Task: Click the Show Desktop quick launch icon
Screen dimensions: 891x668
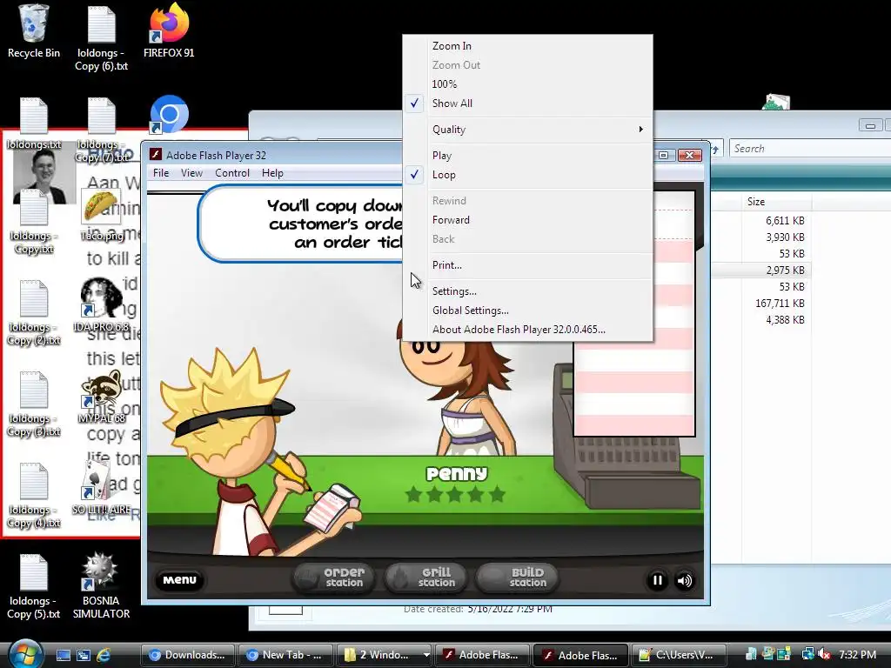Action: click(63, 655)
